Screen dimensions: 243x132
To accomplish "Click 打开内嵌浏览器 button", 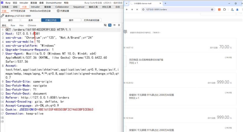I will (92, 20).
